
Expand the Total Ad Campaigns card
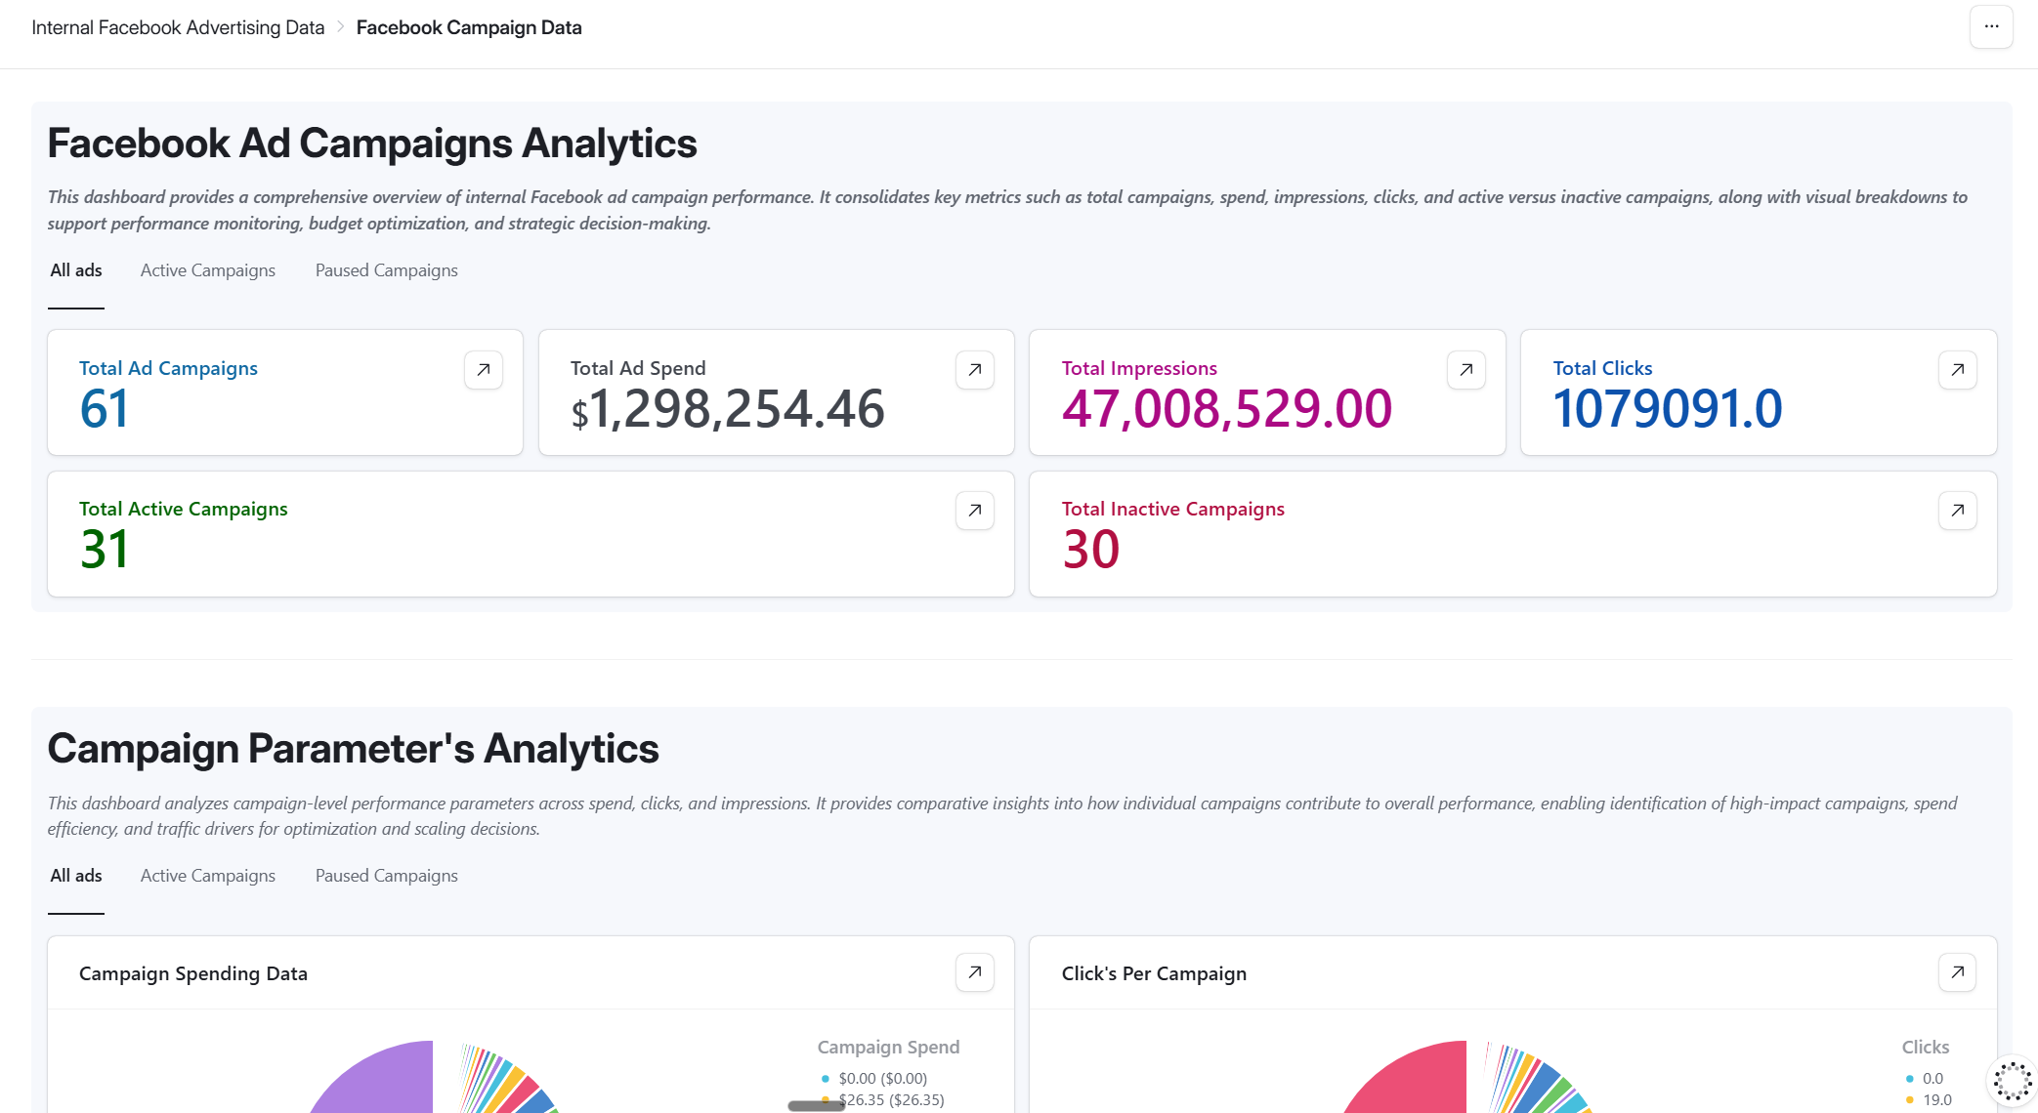point(484,370)
